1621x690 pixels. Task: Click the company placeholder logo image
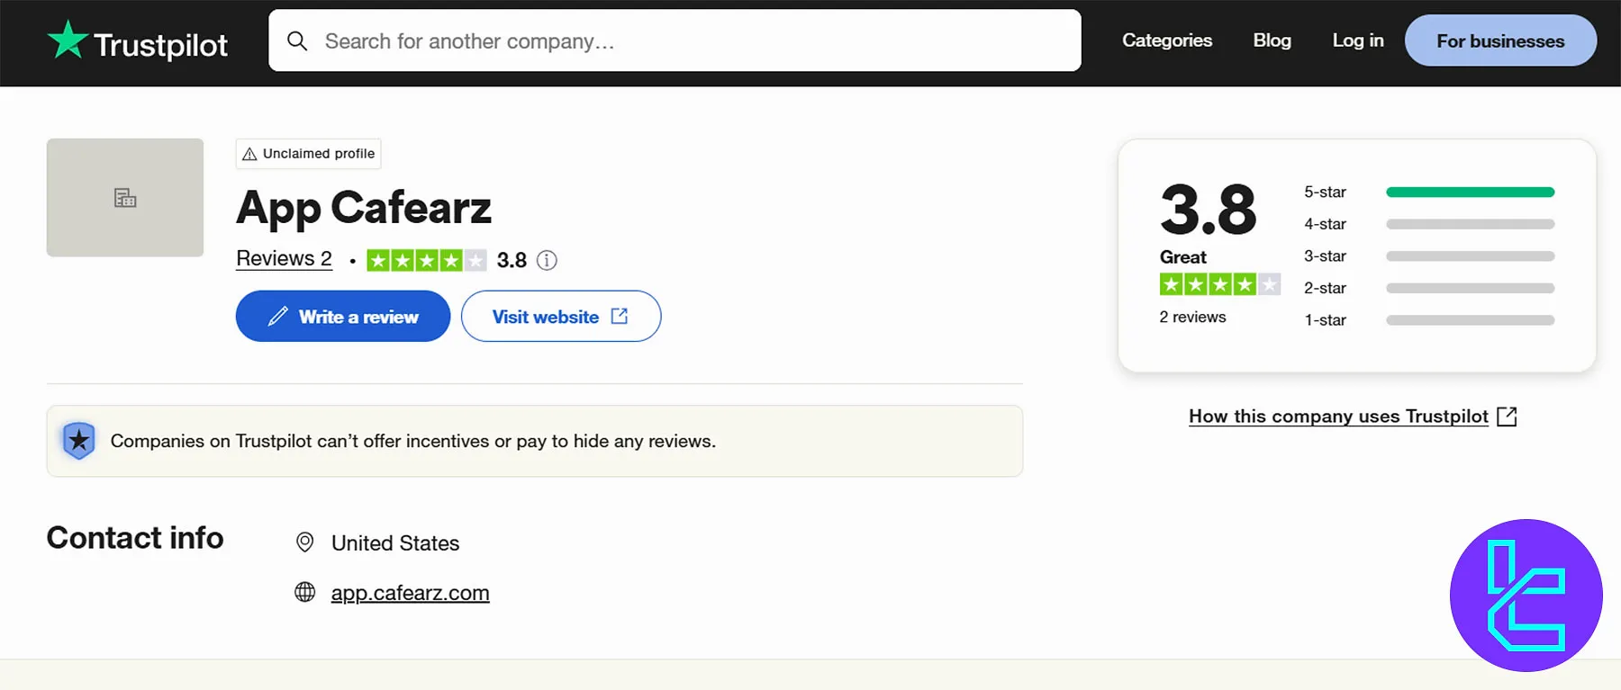[125, 198]
